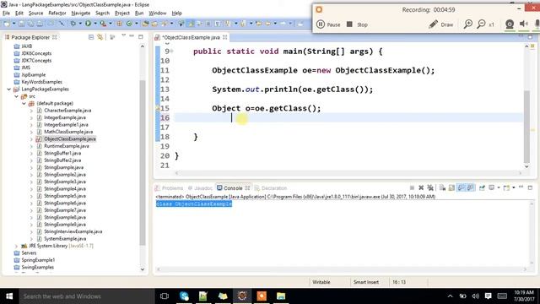The height and width of the screenshot is (304, 540).
Task: Click the Open Type folder toolbar icon
Action: point(146,24)
